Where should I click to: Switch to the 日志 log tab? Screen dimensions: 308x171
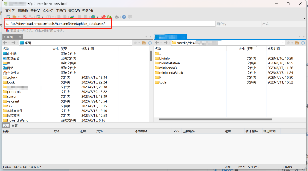[x=15, y=126]
